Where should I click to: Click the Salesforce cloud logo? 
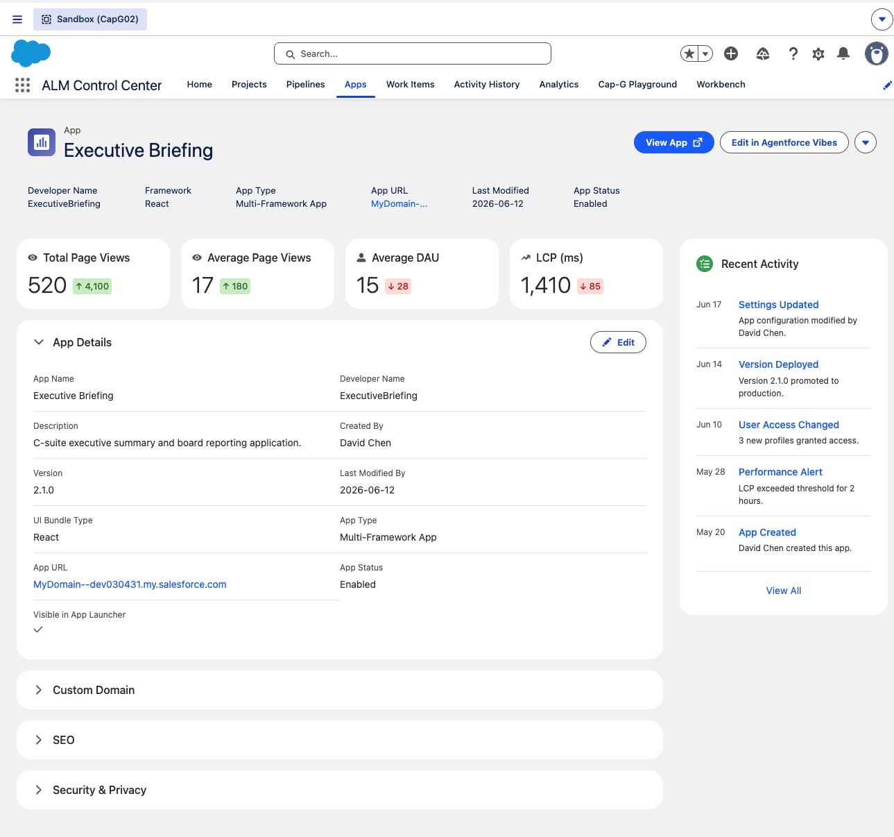pos(31,53)
